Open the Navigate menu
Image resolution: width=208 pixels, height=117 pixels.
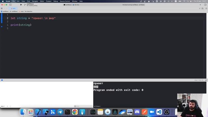(35, 1)
